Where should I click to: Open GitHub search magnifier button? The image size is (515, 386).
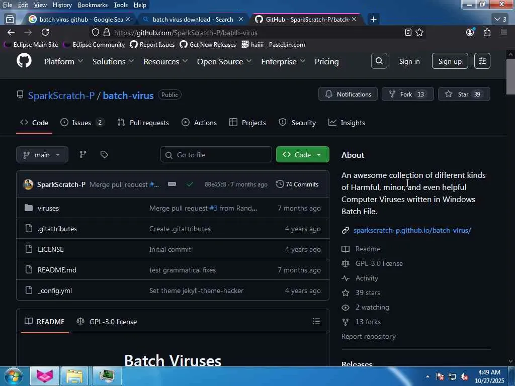[x=379, y=61]
